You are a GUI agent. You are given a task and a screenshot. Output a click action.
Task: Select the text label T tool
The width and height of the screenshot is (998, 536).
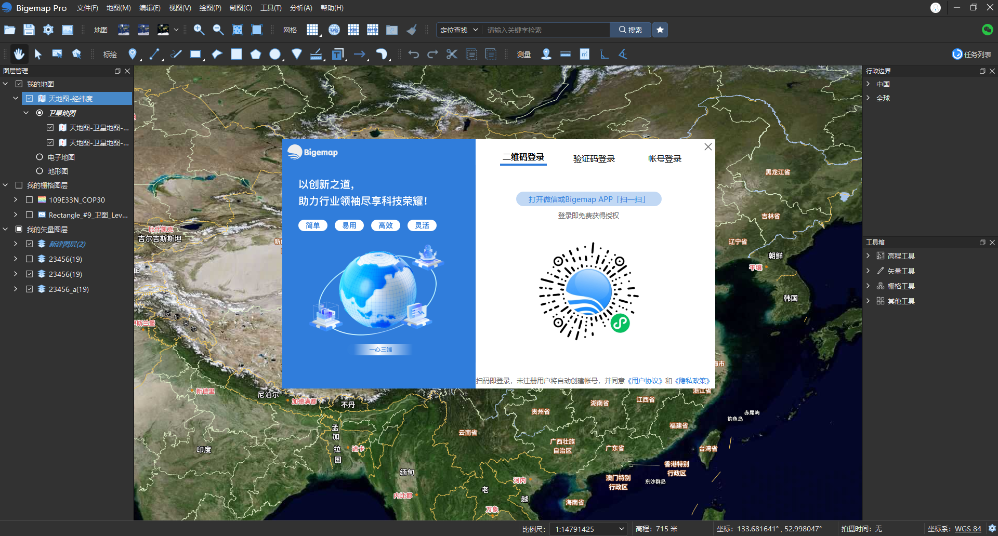click(x=338, y=54)
